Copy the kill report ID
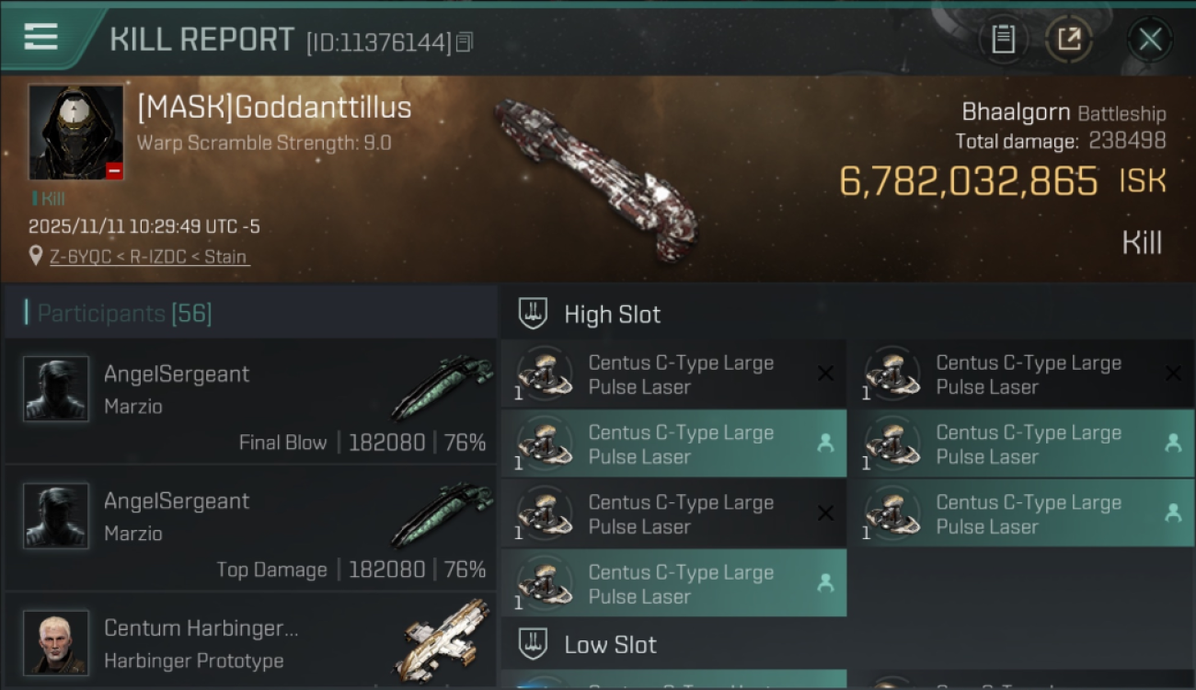 coord(465,41)
